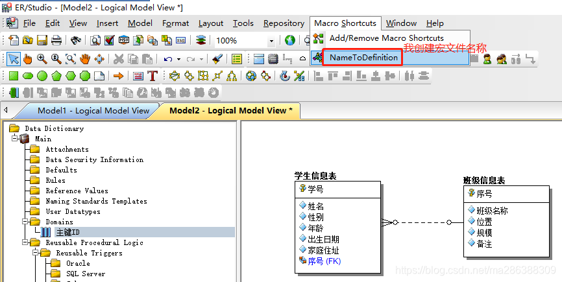Collapse the Reusable Procedural Logic node
Image resolution: width=562 pixels, height=282 pixels.
tap(25, 242)
